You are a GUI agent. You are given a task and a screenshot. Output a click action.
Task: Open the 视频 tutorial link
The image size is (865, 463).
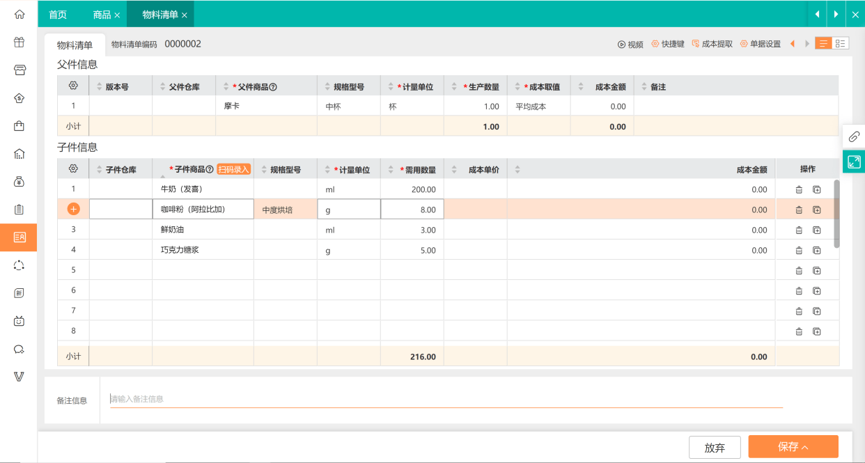(630, 44)
